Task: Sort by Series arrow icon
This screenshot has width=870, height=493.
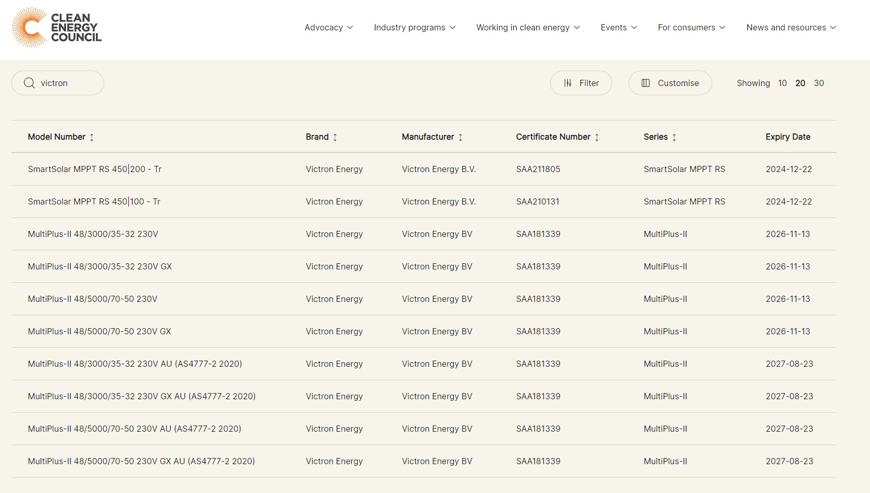Action: click(674, 137)
